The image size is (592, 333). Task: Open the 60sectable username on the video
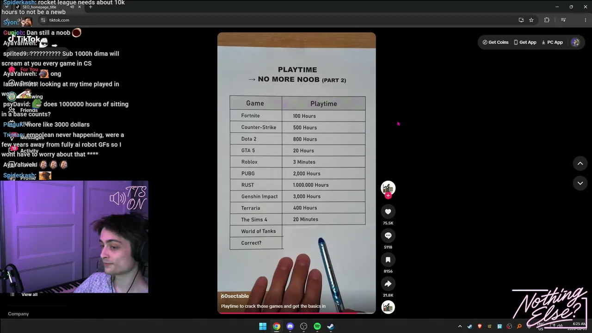(x=235, y=296)
